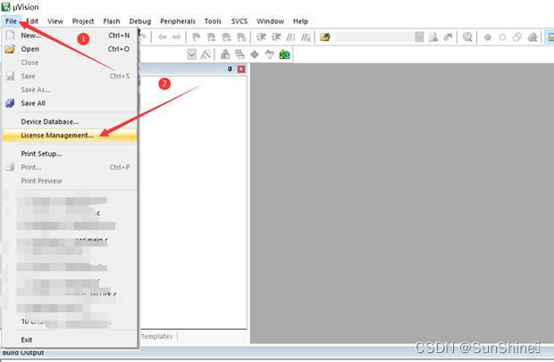The height and width of the screenshot is (362, 554).
Task: Kill all breakpoints icon
Action: tap(533, 37)
